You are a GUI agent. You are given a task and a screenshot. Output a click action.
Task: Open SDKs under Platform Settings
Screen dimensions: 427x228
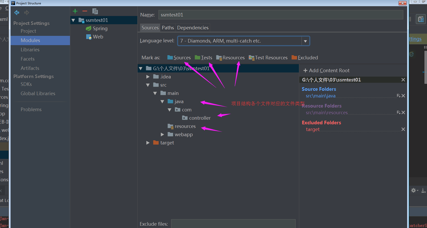pyautogui.click(x=26, y=84)
